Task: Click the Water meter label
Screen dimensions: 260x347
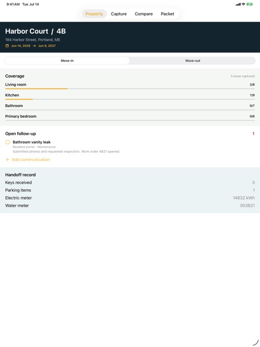Action: [x=17, y=205]
